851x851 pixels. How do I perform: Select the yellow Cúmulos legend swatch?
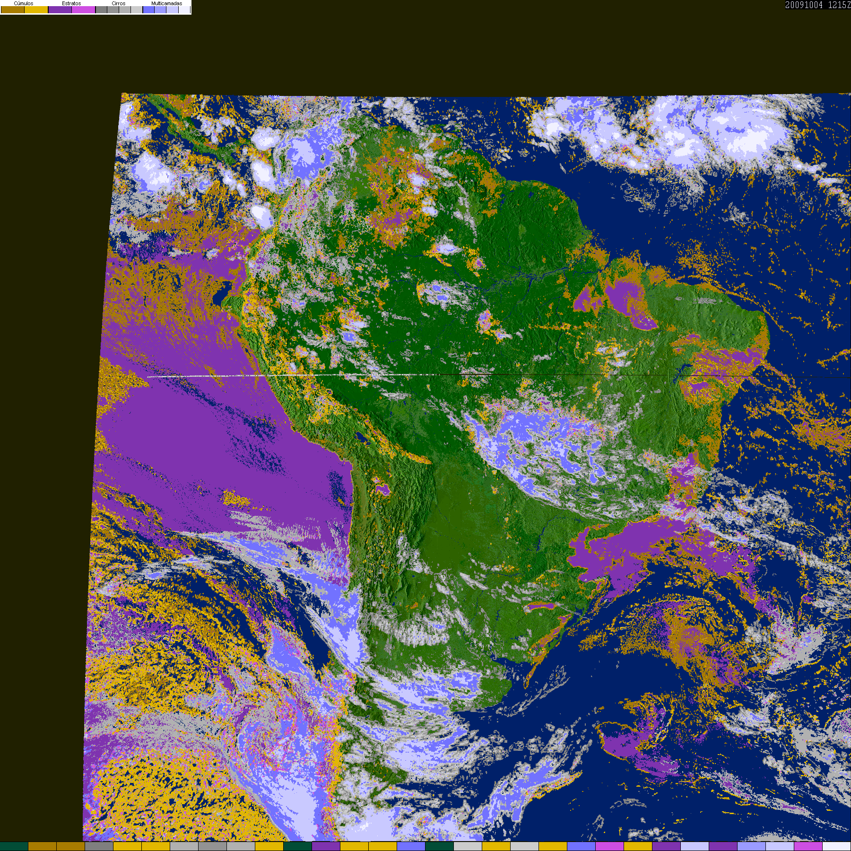(x=36, y=9)
